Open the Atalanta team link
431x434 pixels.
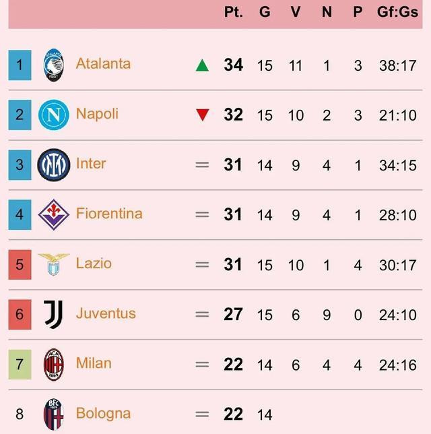tap(103, 63)
